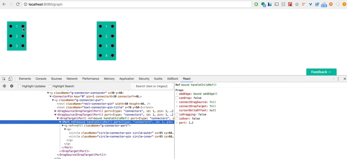Click the white ghost extension icon
Screen dimensions: 347x159
pyautogui.click(x=338, y=4)
